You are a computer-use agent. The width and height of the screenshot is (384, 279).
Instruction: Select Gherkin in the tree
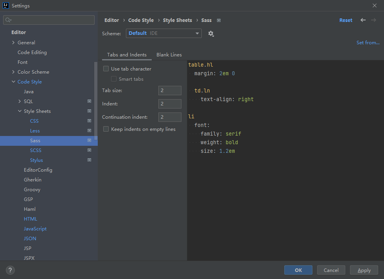tap(32, 180)
